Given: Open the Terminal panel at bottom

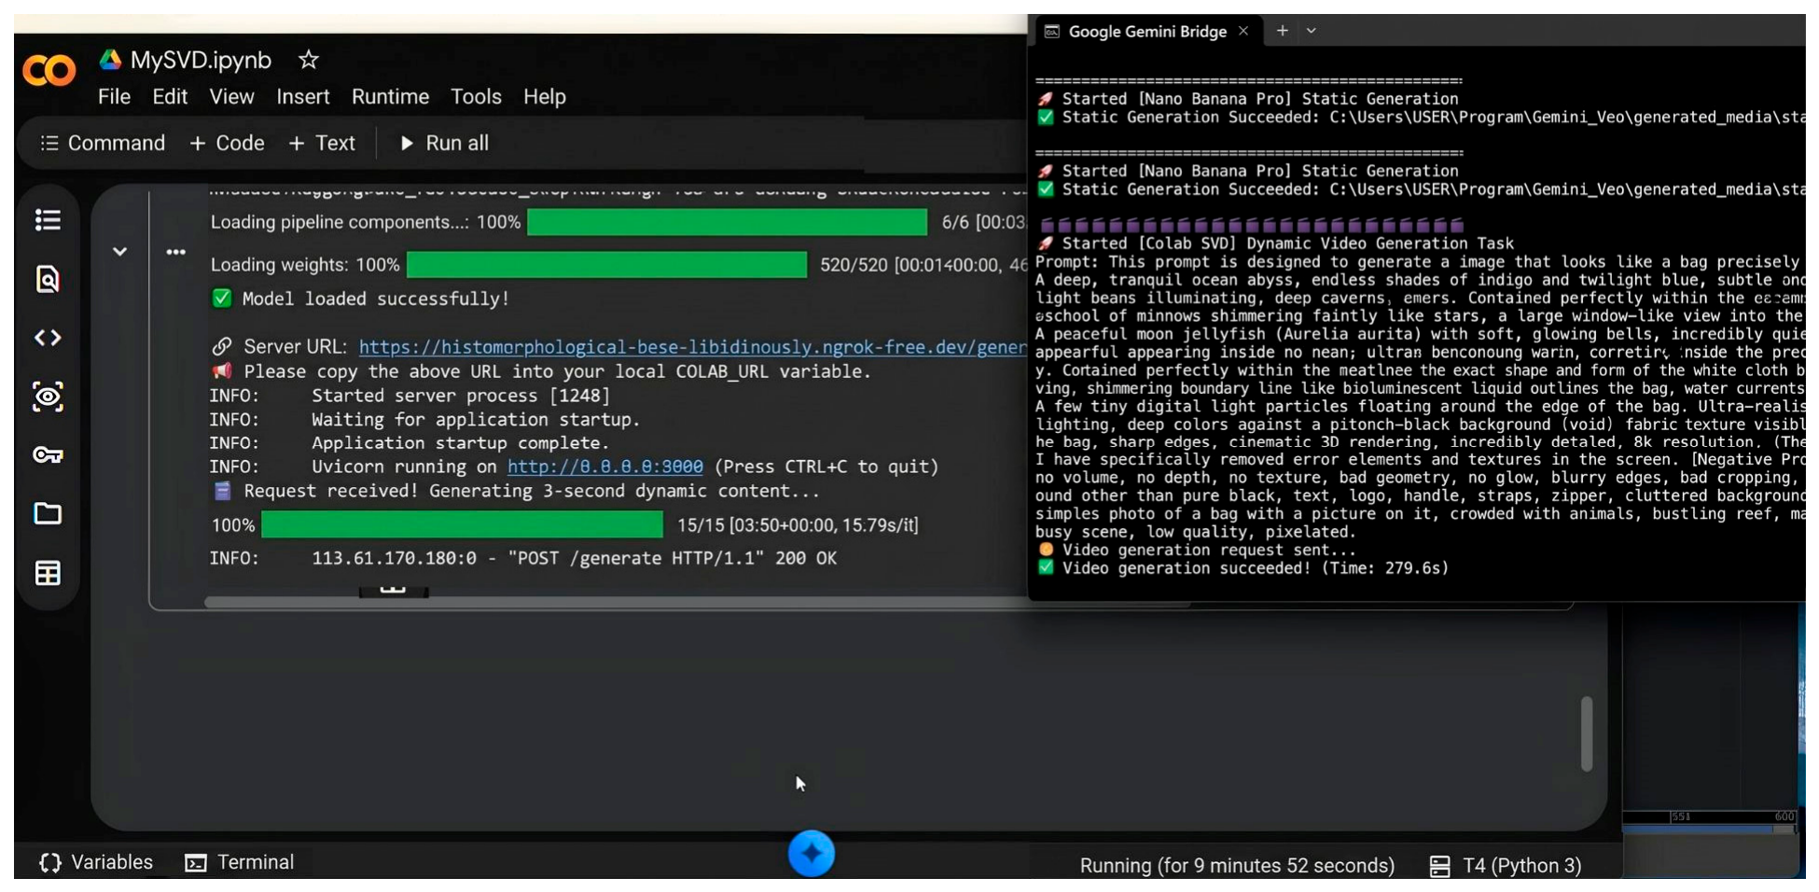Looking at the screenshot, I should 240,862.
